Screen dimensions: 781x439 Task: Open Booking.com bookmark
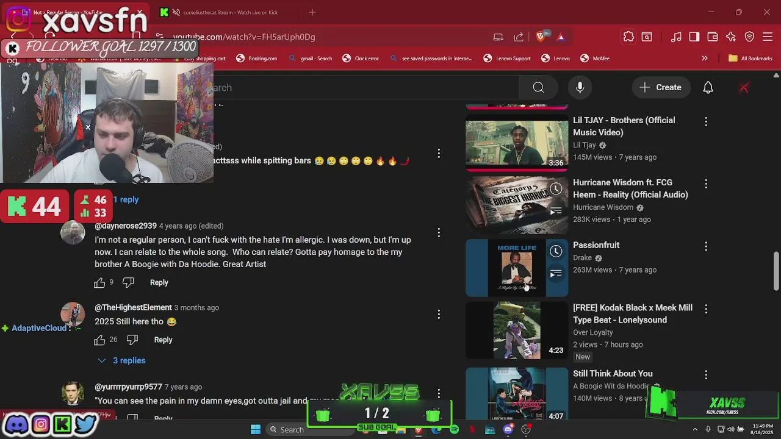257,59
